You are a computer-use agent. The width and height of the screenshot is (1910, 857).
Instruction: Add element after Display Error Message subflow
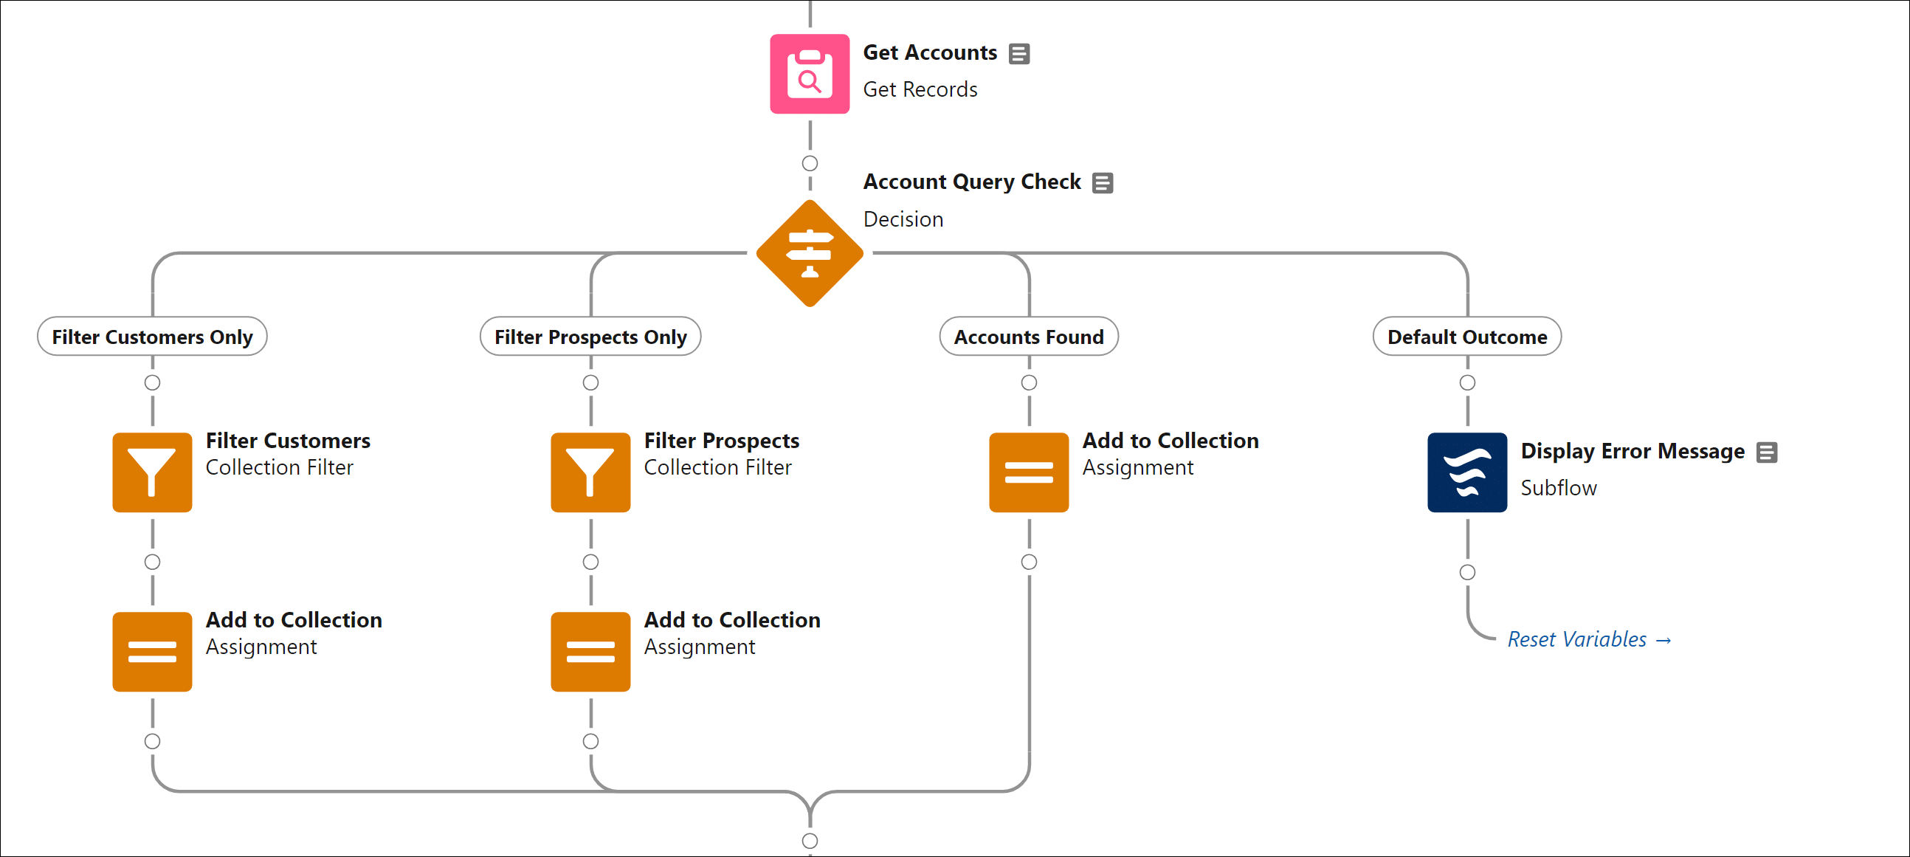click(1466, 572)
